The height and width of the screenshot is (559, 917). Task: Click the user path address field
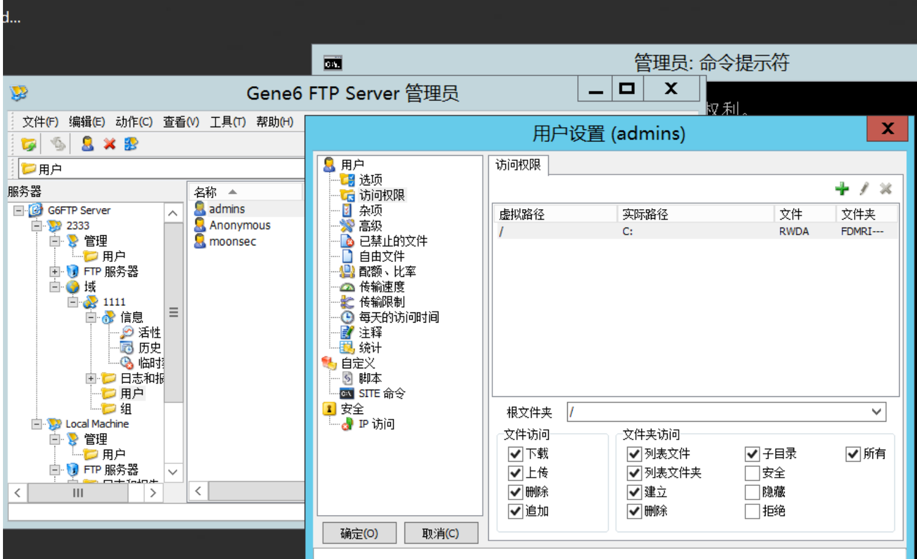[x=160, y=169]
